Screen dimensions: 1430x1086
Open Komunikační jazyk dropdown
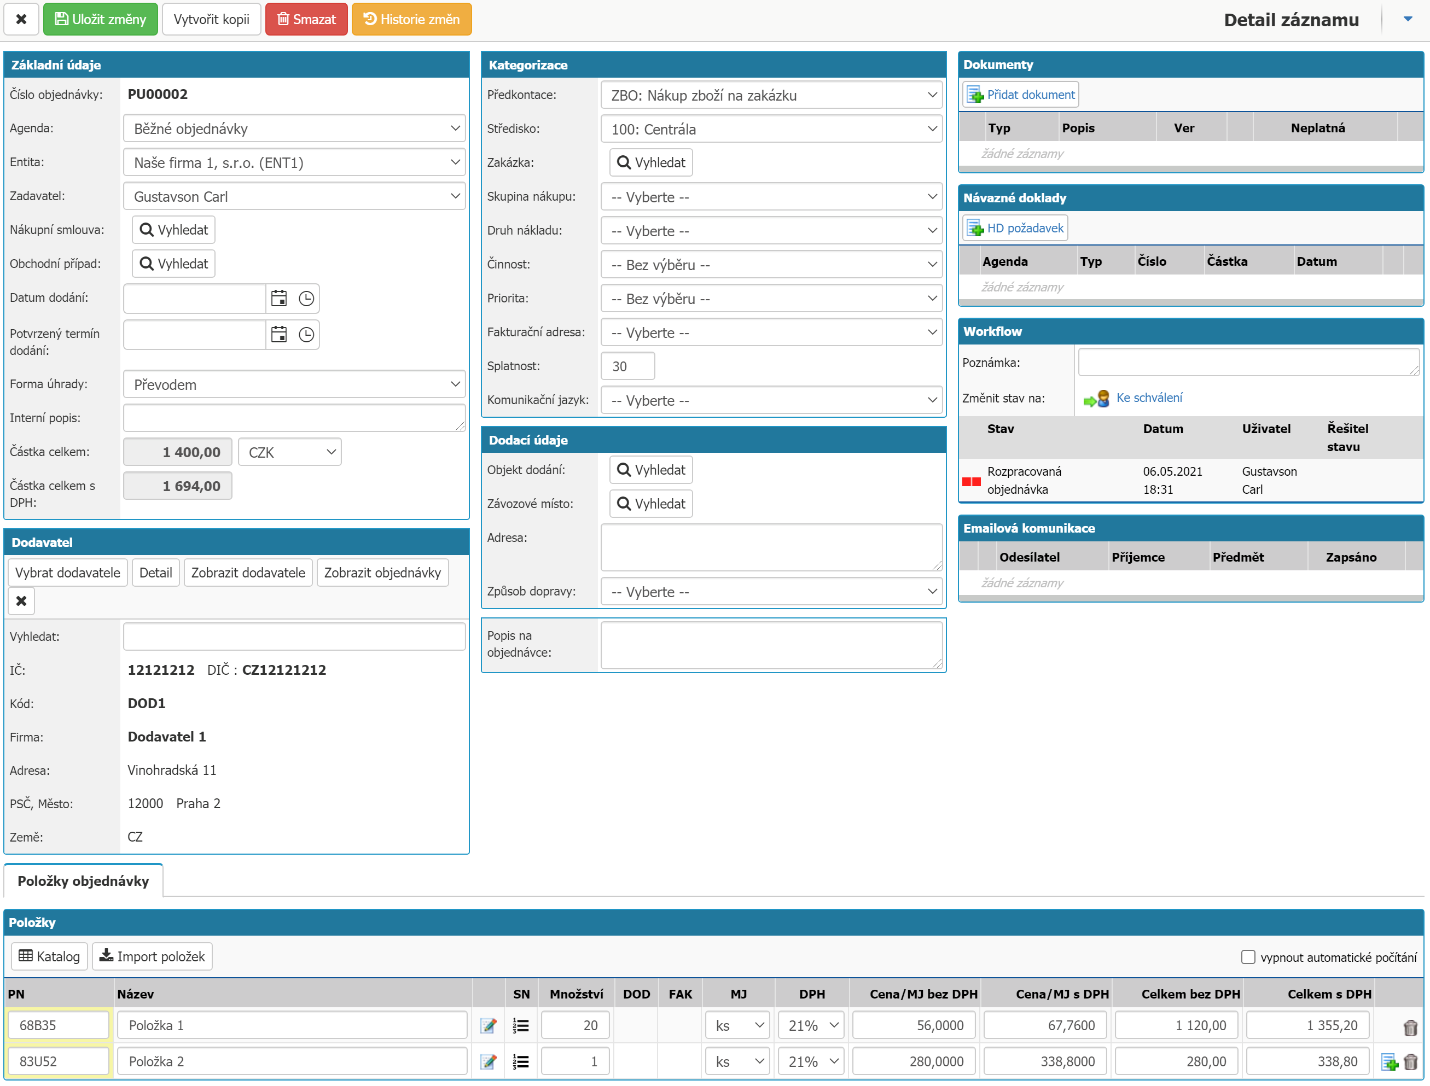tap(771, 400)
